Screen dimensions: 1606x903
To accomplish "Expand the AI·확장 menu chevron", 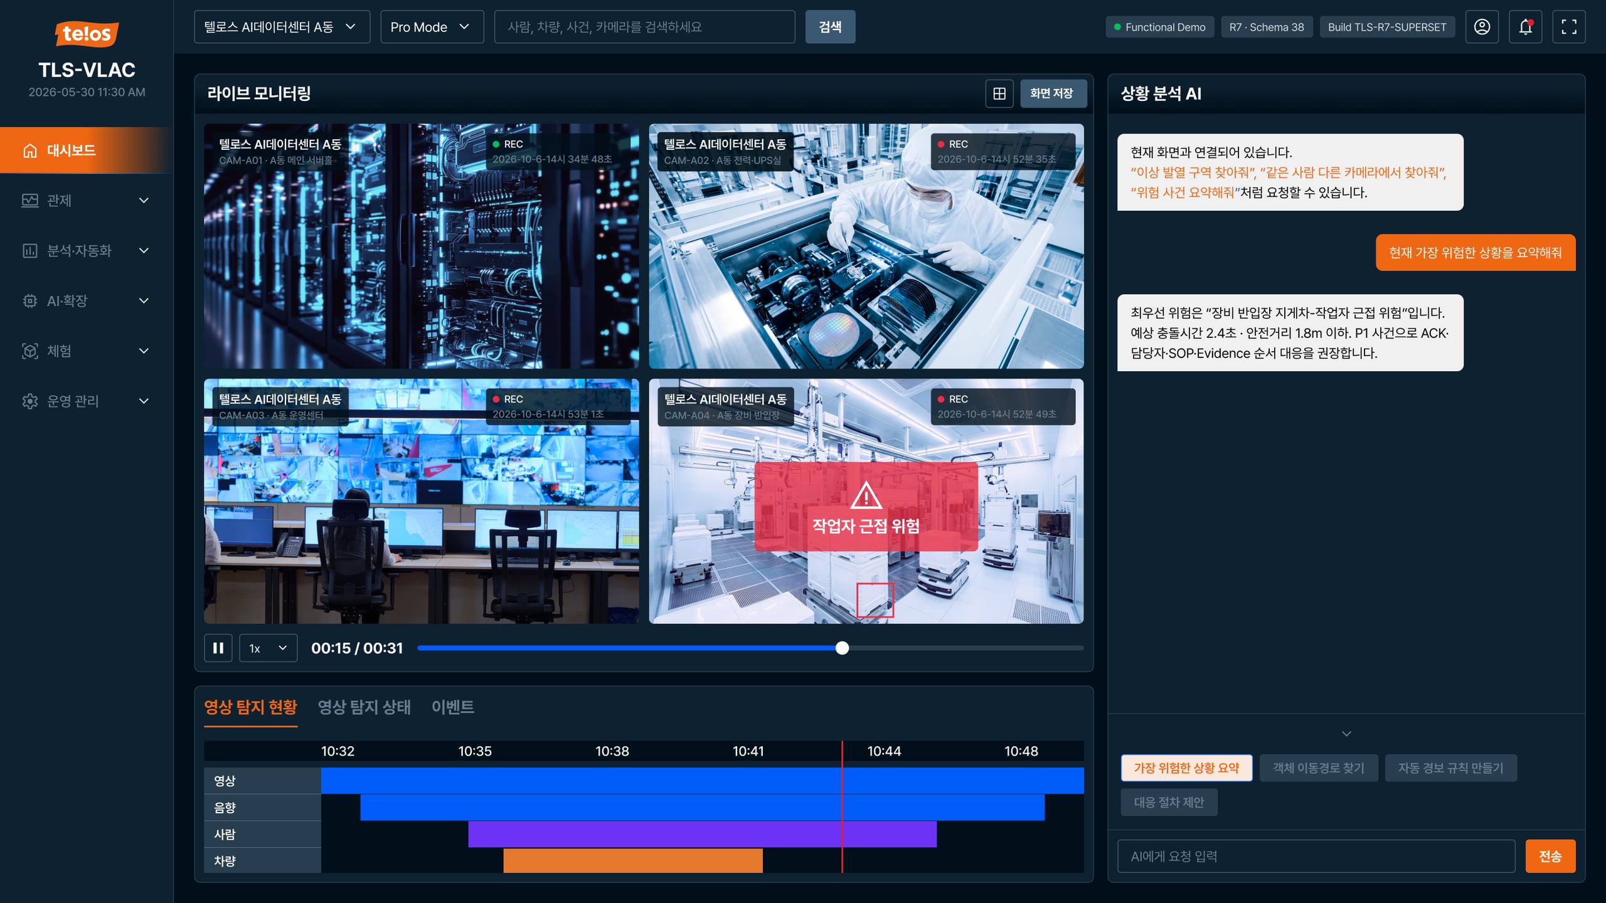I will coord(144,301).
